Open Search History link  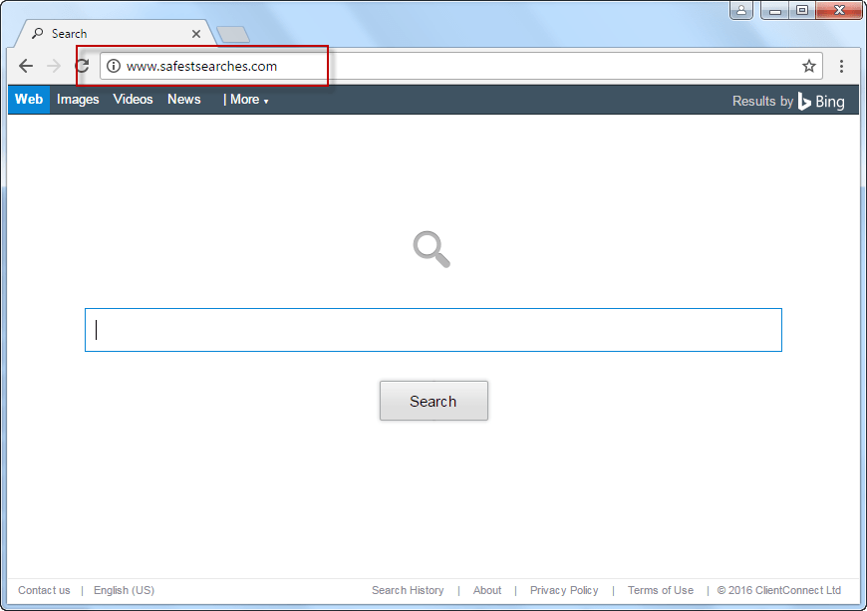408,590
